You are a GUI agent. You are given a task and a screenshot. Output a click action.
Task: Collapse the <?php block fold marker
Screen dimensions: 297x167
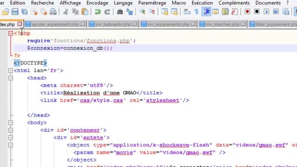tap(11, 33)
